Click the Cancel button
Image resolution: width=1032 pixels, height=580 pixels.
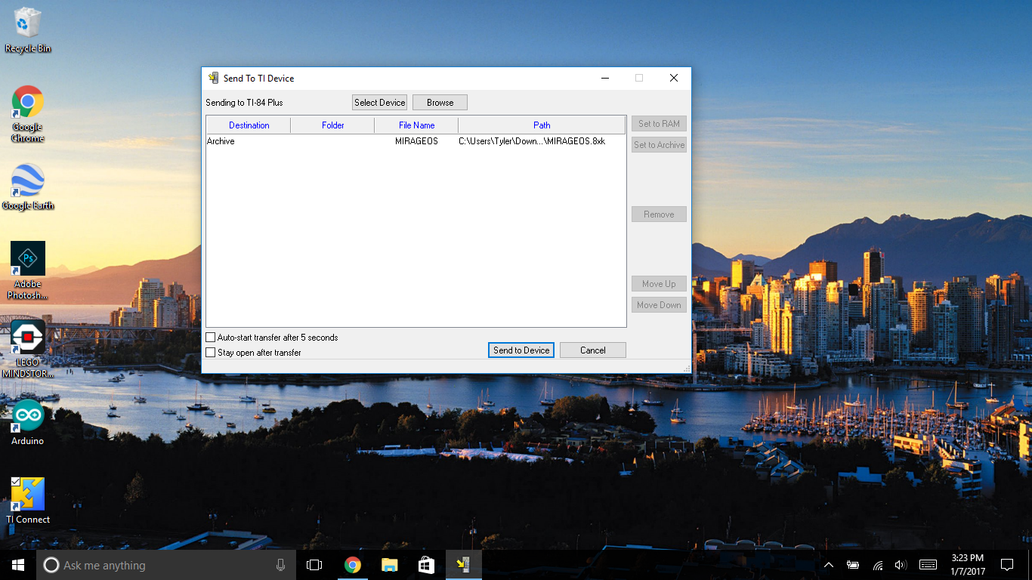[593, 350]
